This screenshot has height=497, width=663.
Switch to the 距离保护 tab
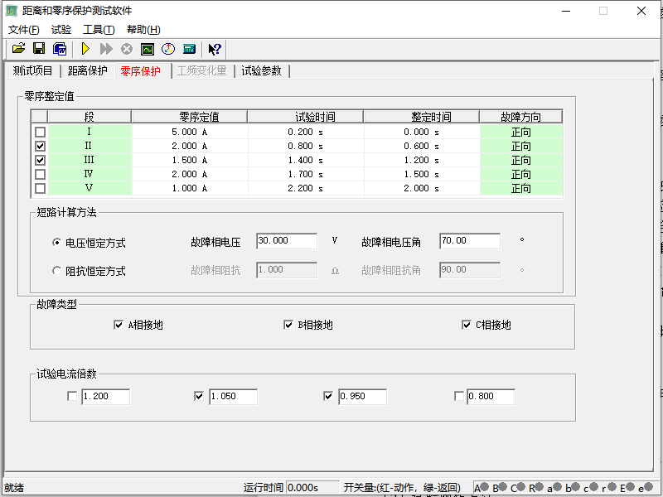point(87,71)
